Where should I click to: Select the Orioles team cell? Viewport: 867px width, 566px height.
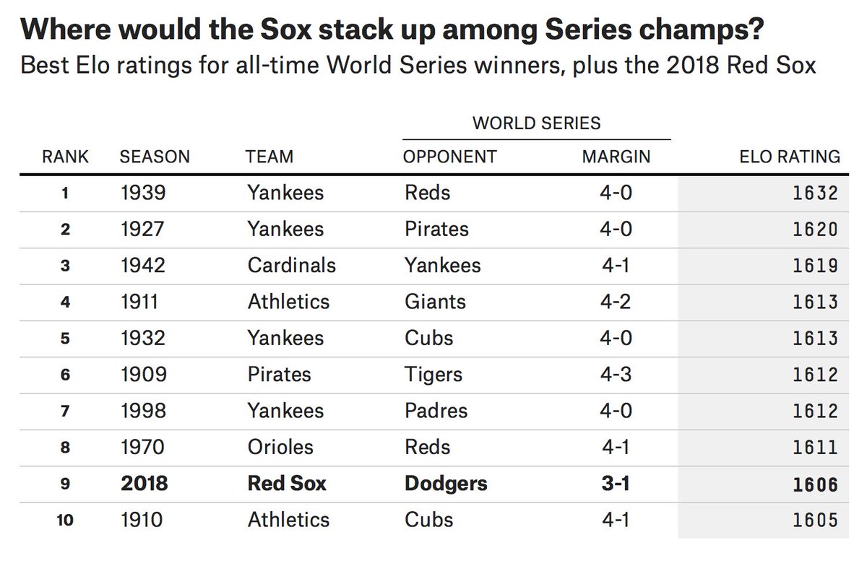point(280,447)
